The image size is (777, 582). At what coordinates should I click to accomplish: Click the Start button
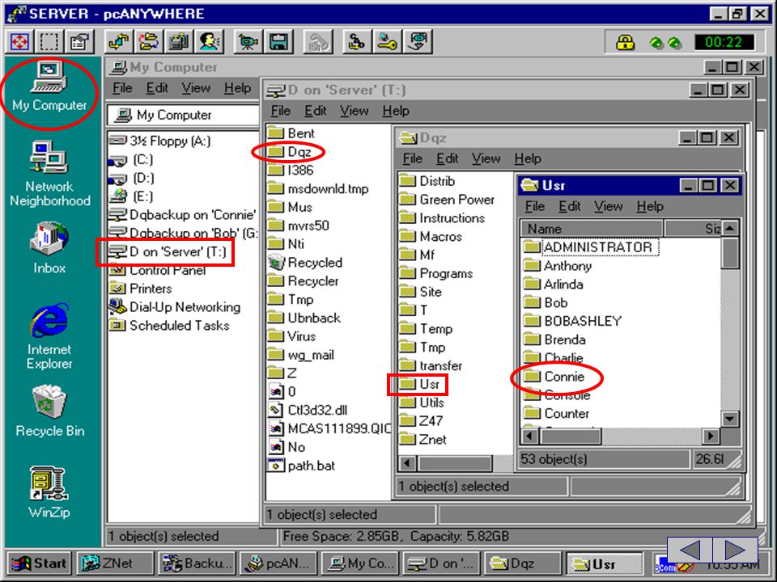(39, 563)
